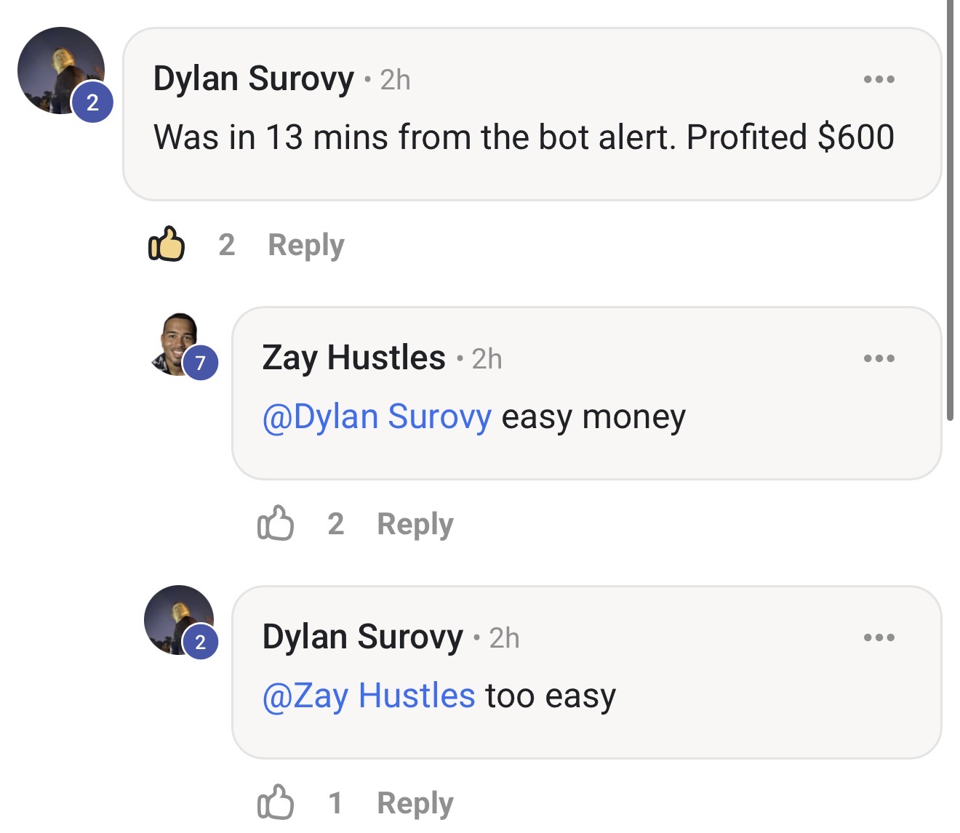The height and width of the screenshot is (833, 960).
Task: Click Zay Hustles' name on his reply
Action: [x=353, y=357]
